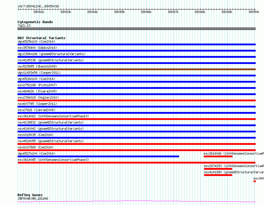
Task: Click the chr7:89041206..89050036 coordinate label
Action: pos(38,6)
